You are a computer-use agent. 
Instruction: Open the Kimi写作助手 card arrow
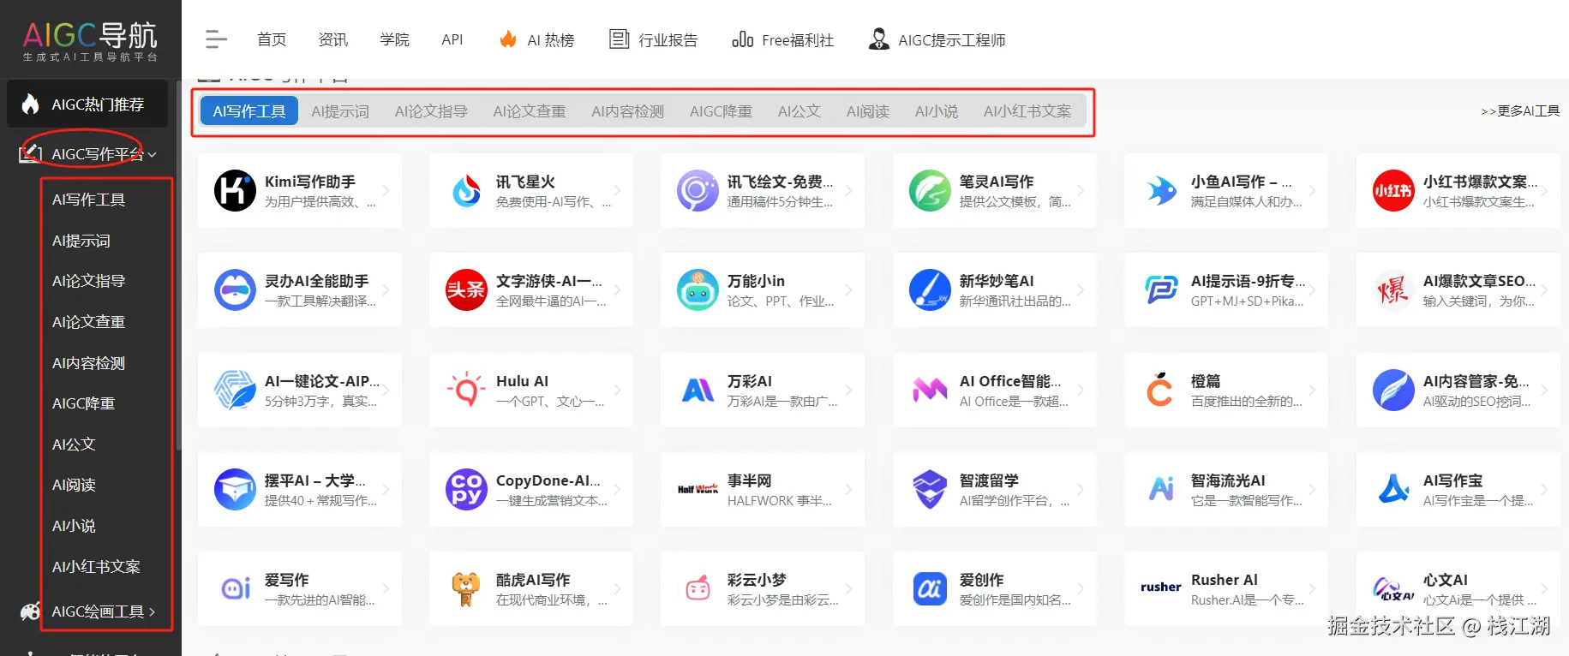pos(386,190)
